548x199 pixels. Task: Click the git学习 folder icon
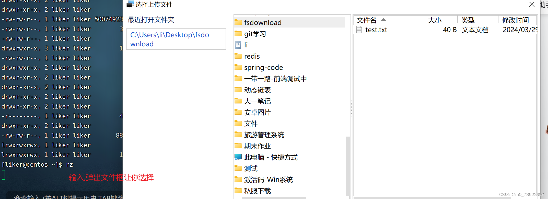(238, 34)
